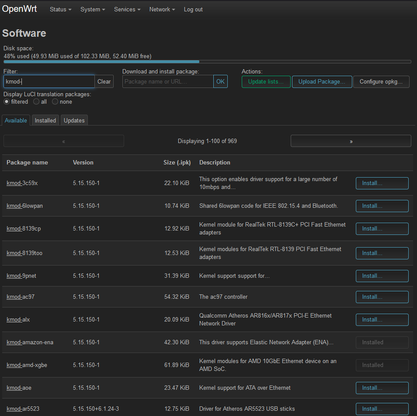Open Configure opkg settings
The image size is (417, 416).
(x=381, y=82)
